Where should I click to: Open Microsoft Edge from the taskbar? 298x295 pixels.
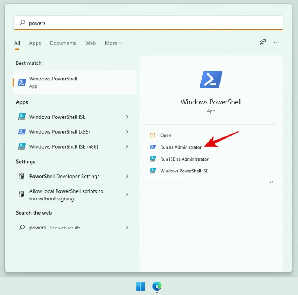157,287
